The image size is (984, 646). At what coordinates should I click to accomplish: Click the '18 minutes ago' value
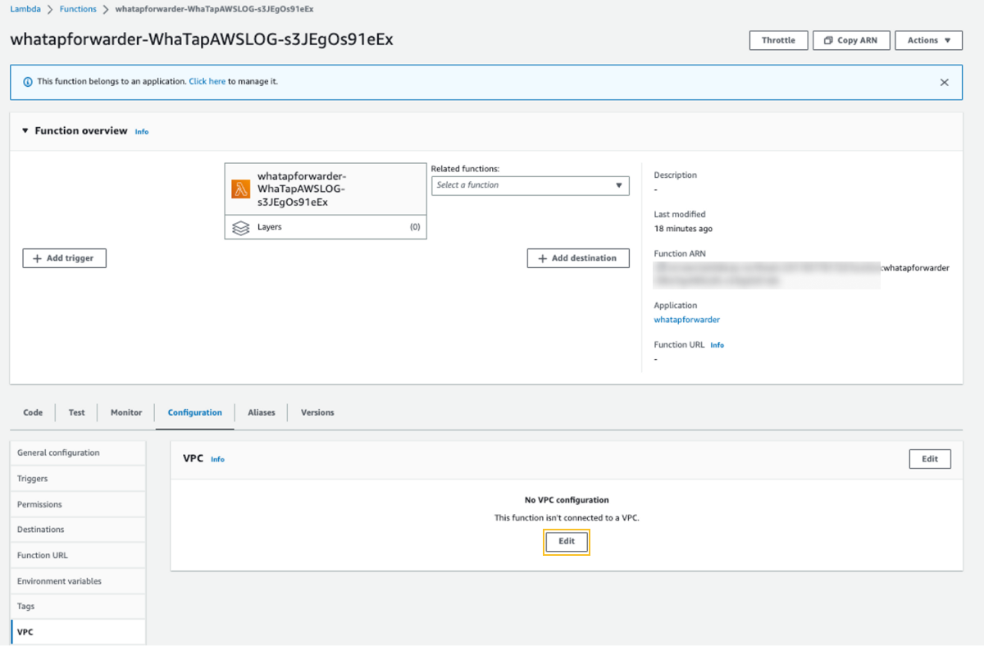(683, 229)
